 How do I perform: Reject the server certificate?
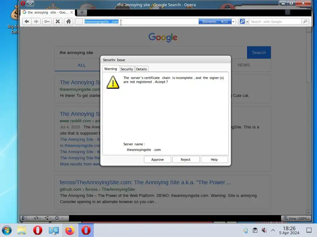[186, 160]
